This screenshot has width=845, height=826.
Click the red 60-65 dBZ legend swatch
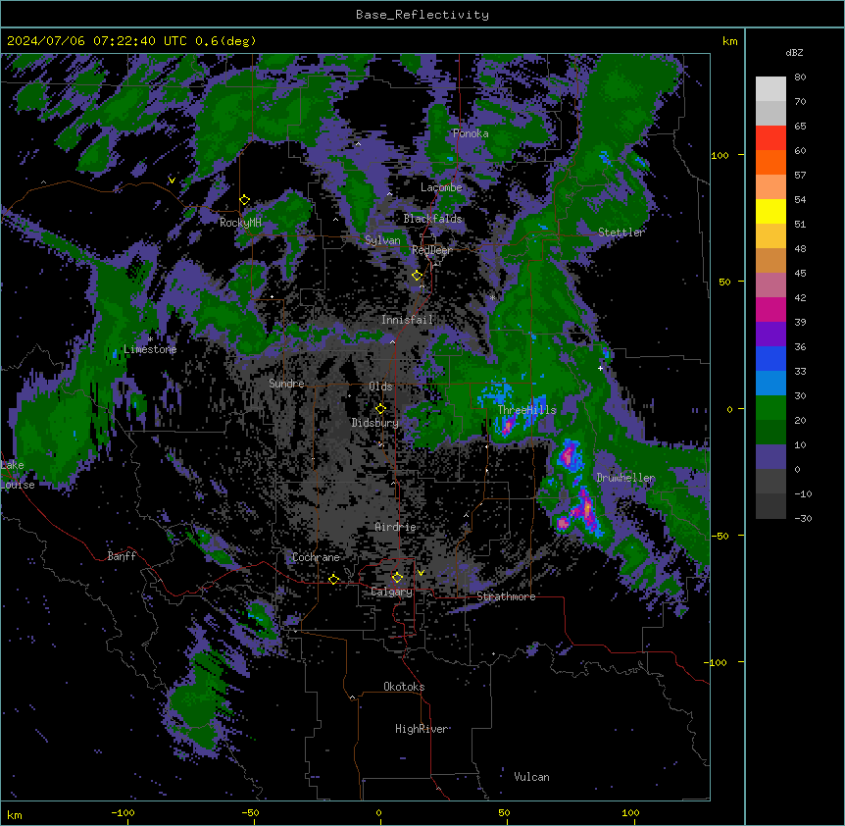[770, 138]
